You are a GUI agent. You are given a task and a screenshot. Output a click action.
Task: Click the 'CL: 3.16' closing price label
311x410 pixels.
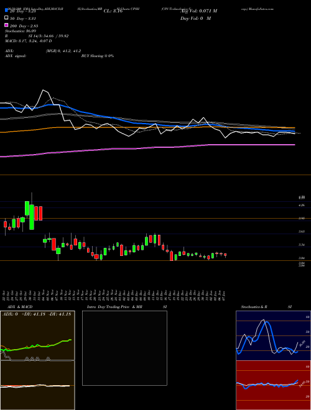pyautogui.click(x=113, y=11)
